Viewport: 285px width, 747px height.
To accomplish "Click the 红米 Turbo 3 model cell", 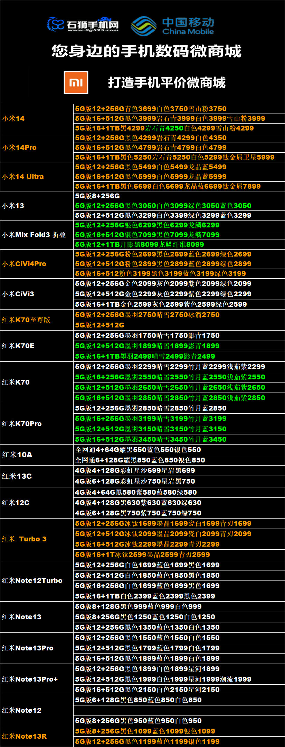I will pos(37,539).
